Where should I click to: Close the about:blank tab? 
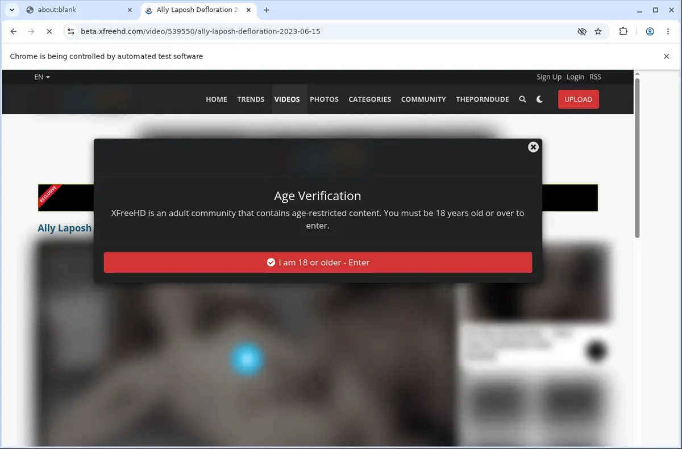[129, 10]
